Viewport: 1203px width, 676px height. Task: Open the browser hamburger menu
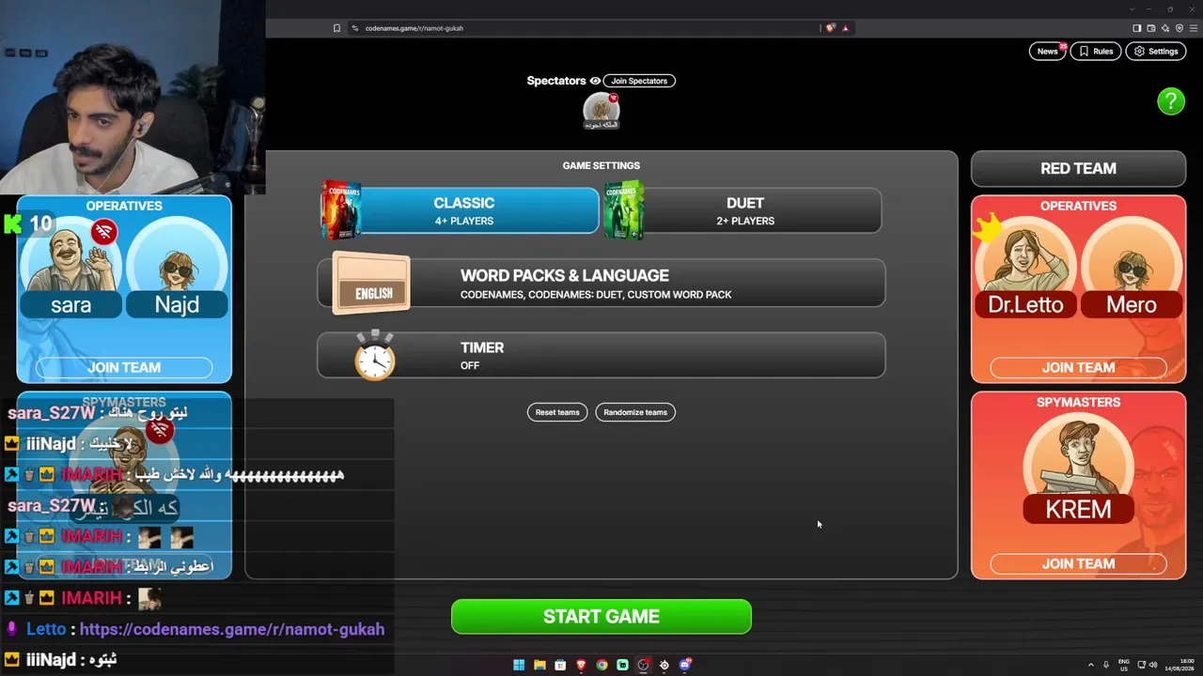[1194, 28]
